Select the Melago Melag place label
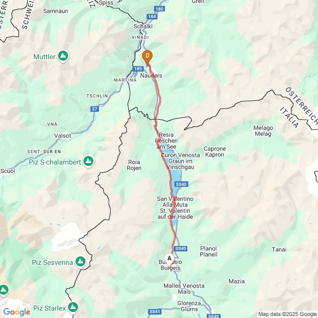The image size is (318, 318). [x=263, y=131]
